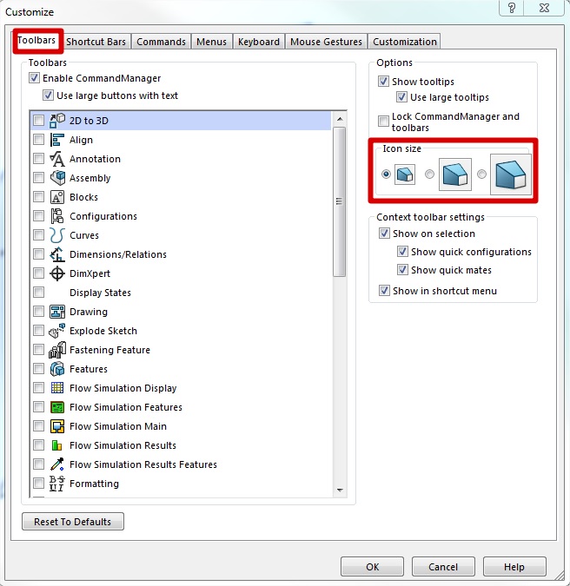Click the Flow Simulation Results icon
570x586 pixels.
pyautogui.click(x=57, y=445)
